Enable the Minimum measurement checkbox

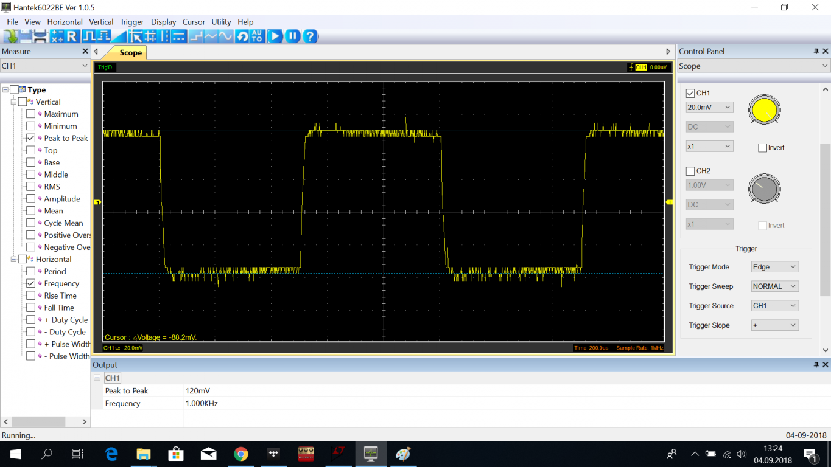click(30, 126)
